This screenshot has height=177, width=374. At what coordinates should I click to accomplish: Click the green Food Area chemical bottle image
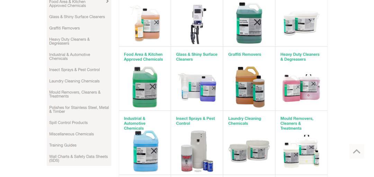click(x=145, y=87)
